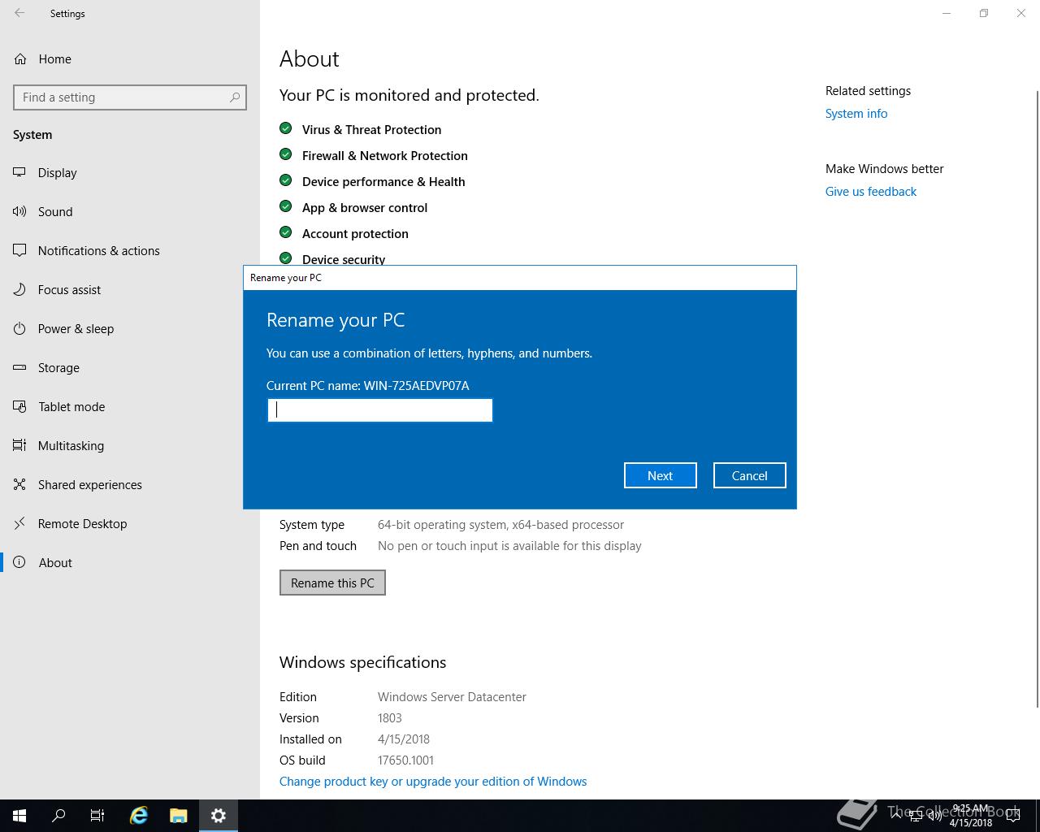Viewport: 1040px width, 832px height.
Task: Click the back arrow in Settings header
Action: pyautogui.click(x=19, y=13)
